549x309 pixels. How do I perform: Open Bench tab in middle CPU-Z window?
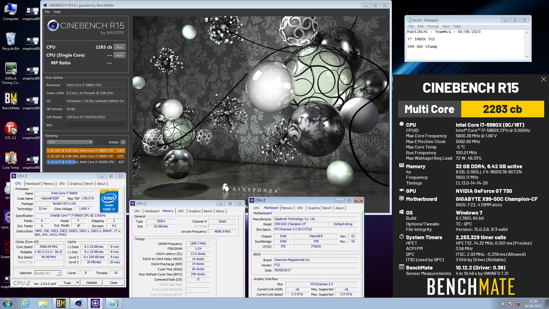tap(208, 211)
